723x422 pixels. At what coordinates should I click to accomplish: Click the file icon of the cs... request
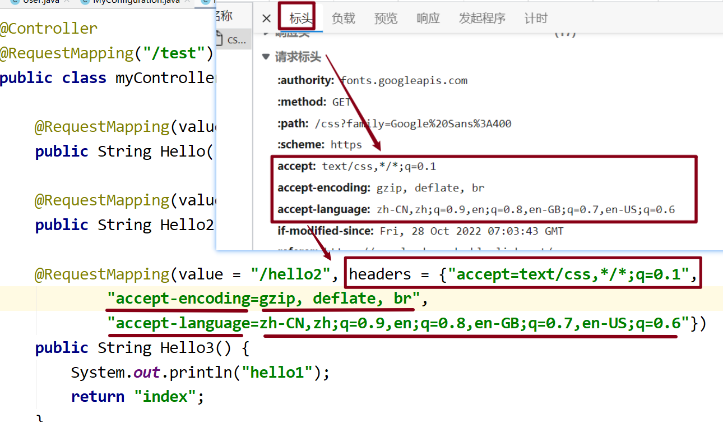pyautogui.click(x=220, y=40)
